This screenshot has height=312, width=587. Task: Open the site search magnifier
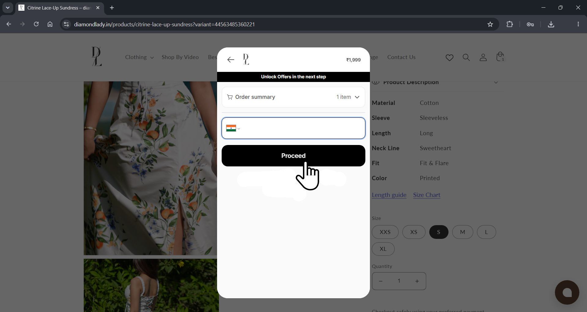pyautogui.click(x=466, y=57)
